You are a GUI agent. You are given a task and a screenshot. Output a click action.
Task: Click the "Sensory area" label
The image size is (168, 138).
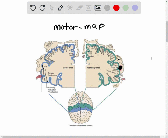click(94, 68)
